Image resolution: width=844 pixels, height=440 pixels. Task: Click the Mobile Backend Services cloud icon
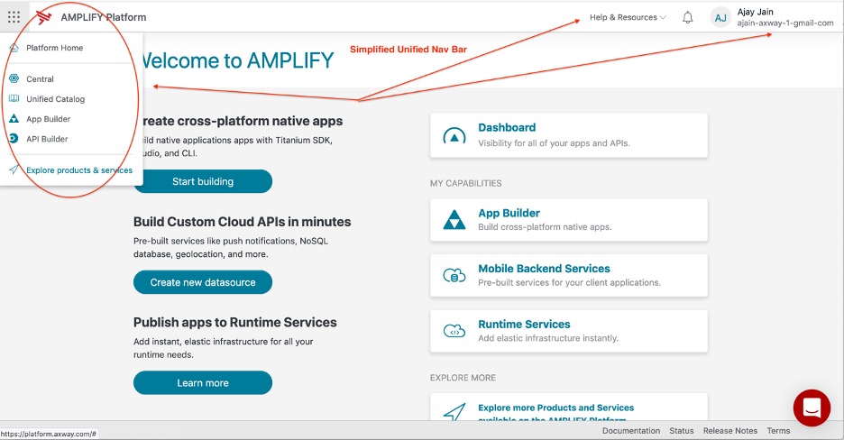tap(454, 275)
